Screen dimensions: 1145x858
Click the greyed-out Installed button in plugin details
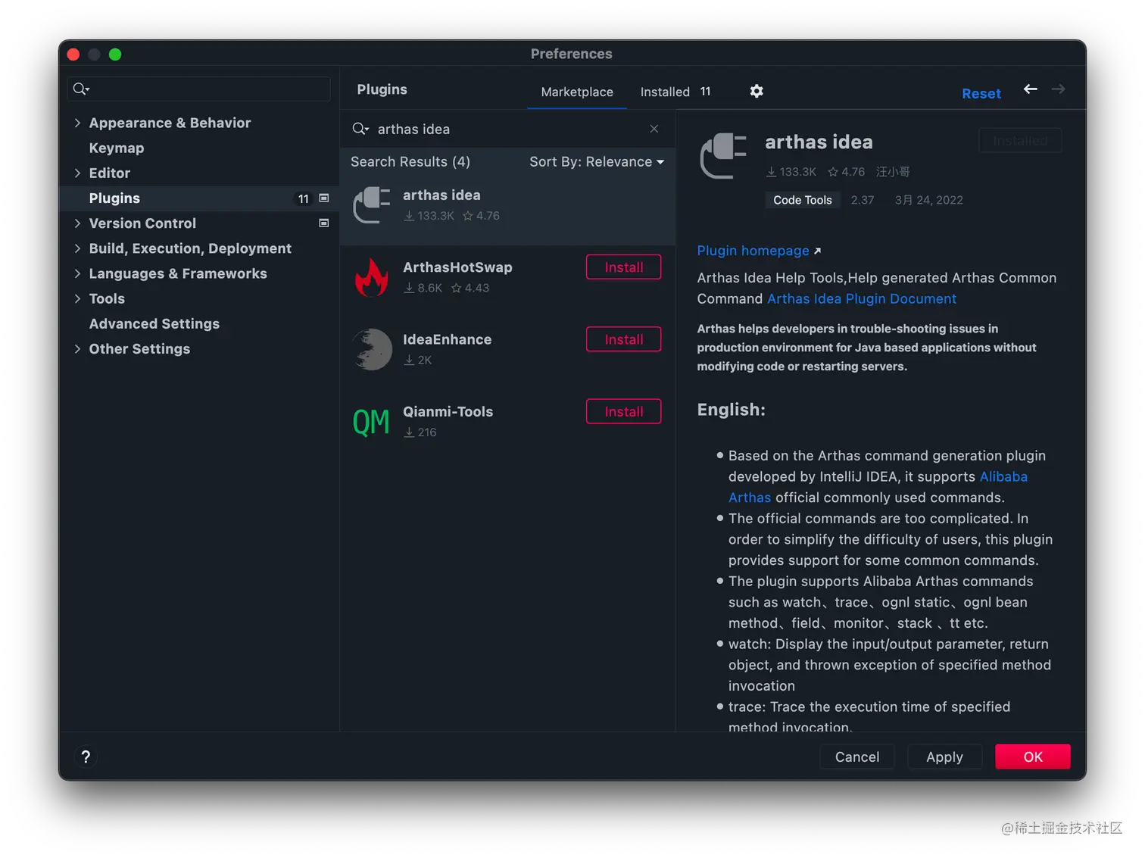tap(1020, 141)
